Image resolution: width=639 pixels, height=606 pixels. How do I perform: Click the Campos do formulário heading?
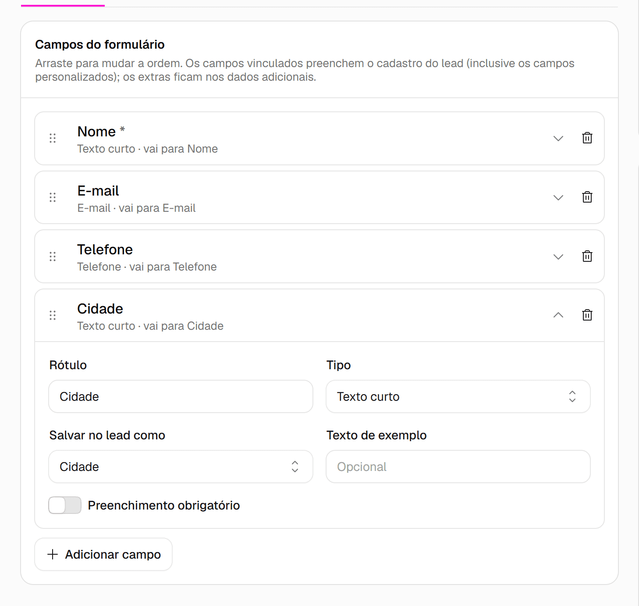tap(100, 45)
